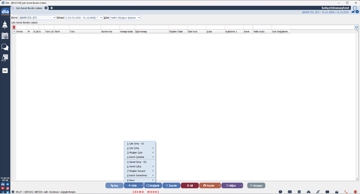The width and height of the screenshot is (360, 194).
Task: Click the red trash filter-clear icon
Action: 14,27
